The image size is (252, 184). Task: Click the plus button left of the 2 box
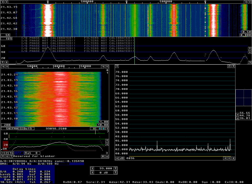(x=3, y=153)
